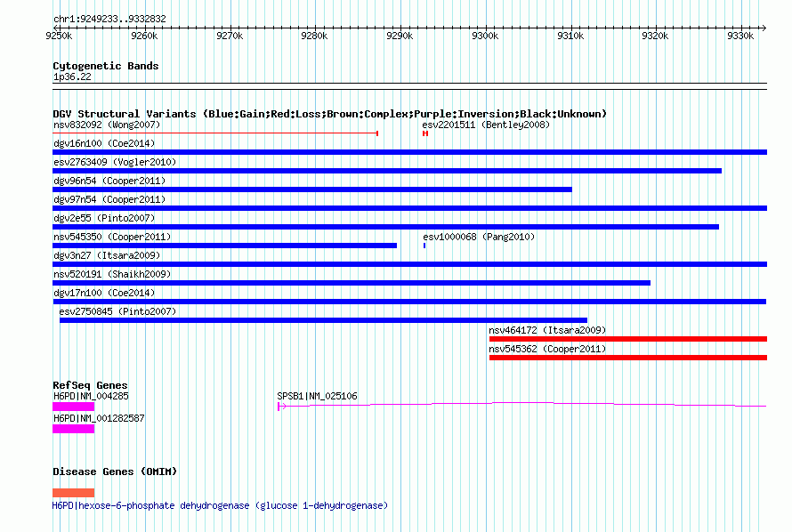Viewport: 792px width, 532px height.
Task: Click the 9250k ruler tick label
Action: (x=59, y=36)
